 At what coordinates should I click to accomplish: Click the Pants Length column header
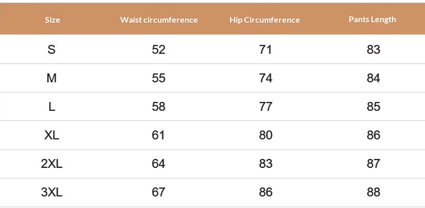pos(372,20)
